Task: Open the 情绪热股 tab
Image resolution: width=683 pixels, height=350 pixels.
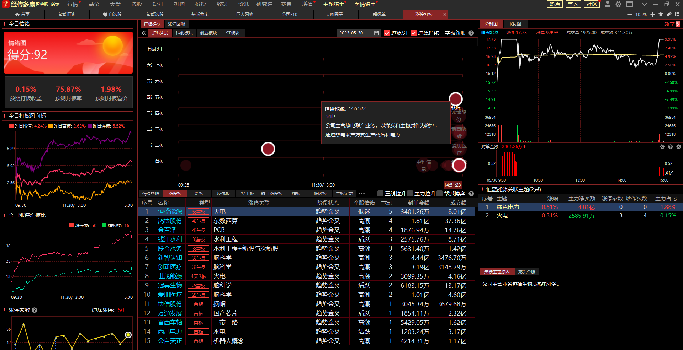Action: point(151,194)
